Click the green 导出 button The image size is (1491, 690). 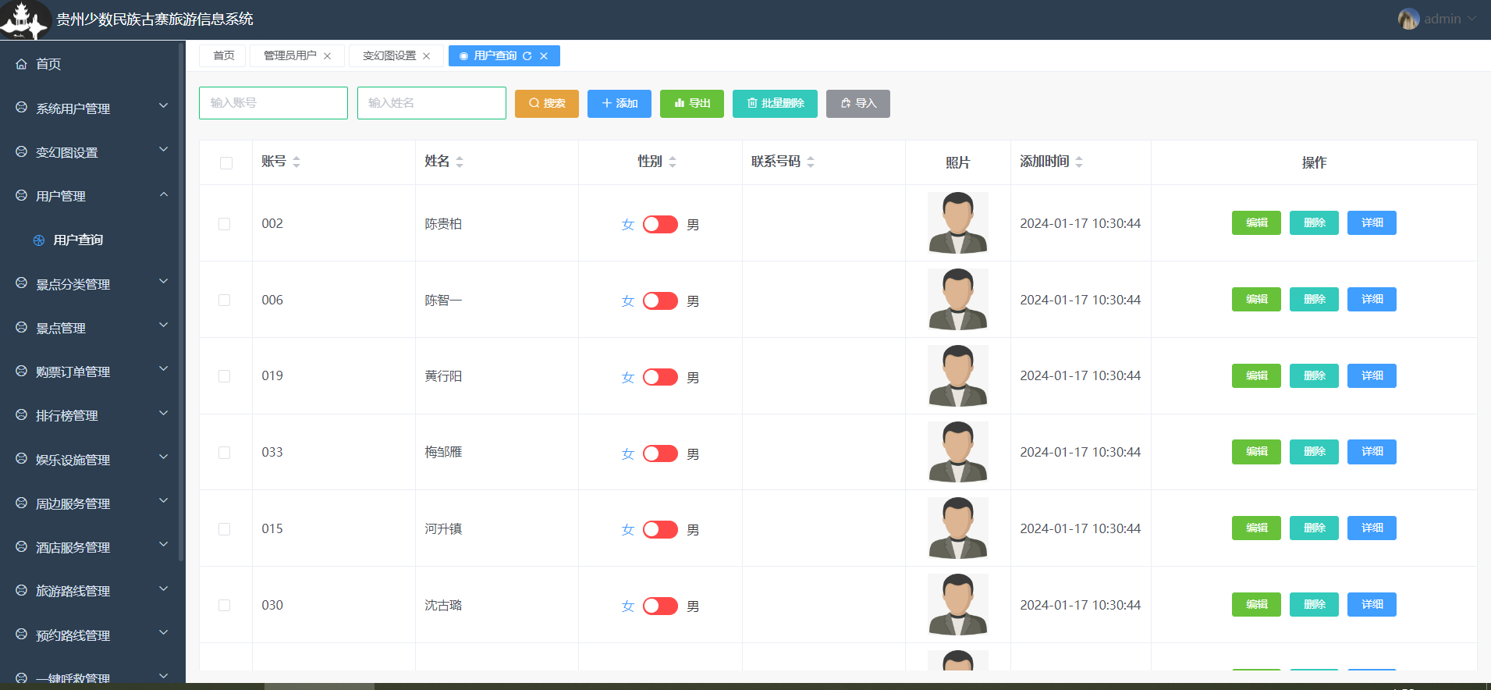pos(692,104)
